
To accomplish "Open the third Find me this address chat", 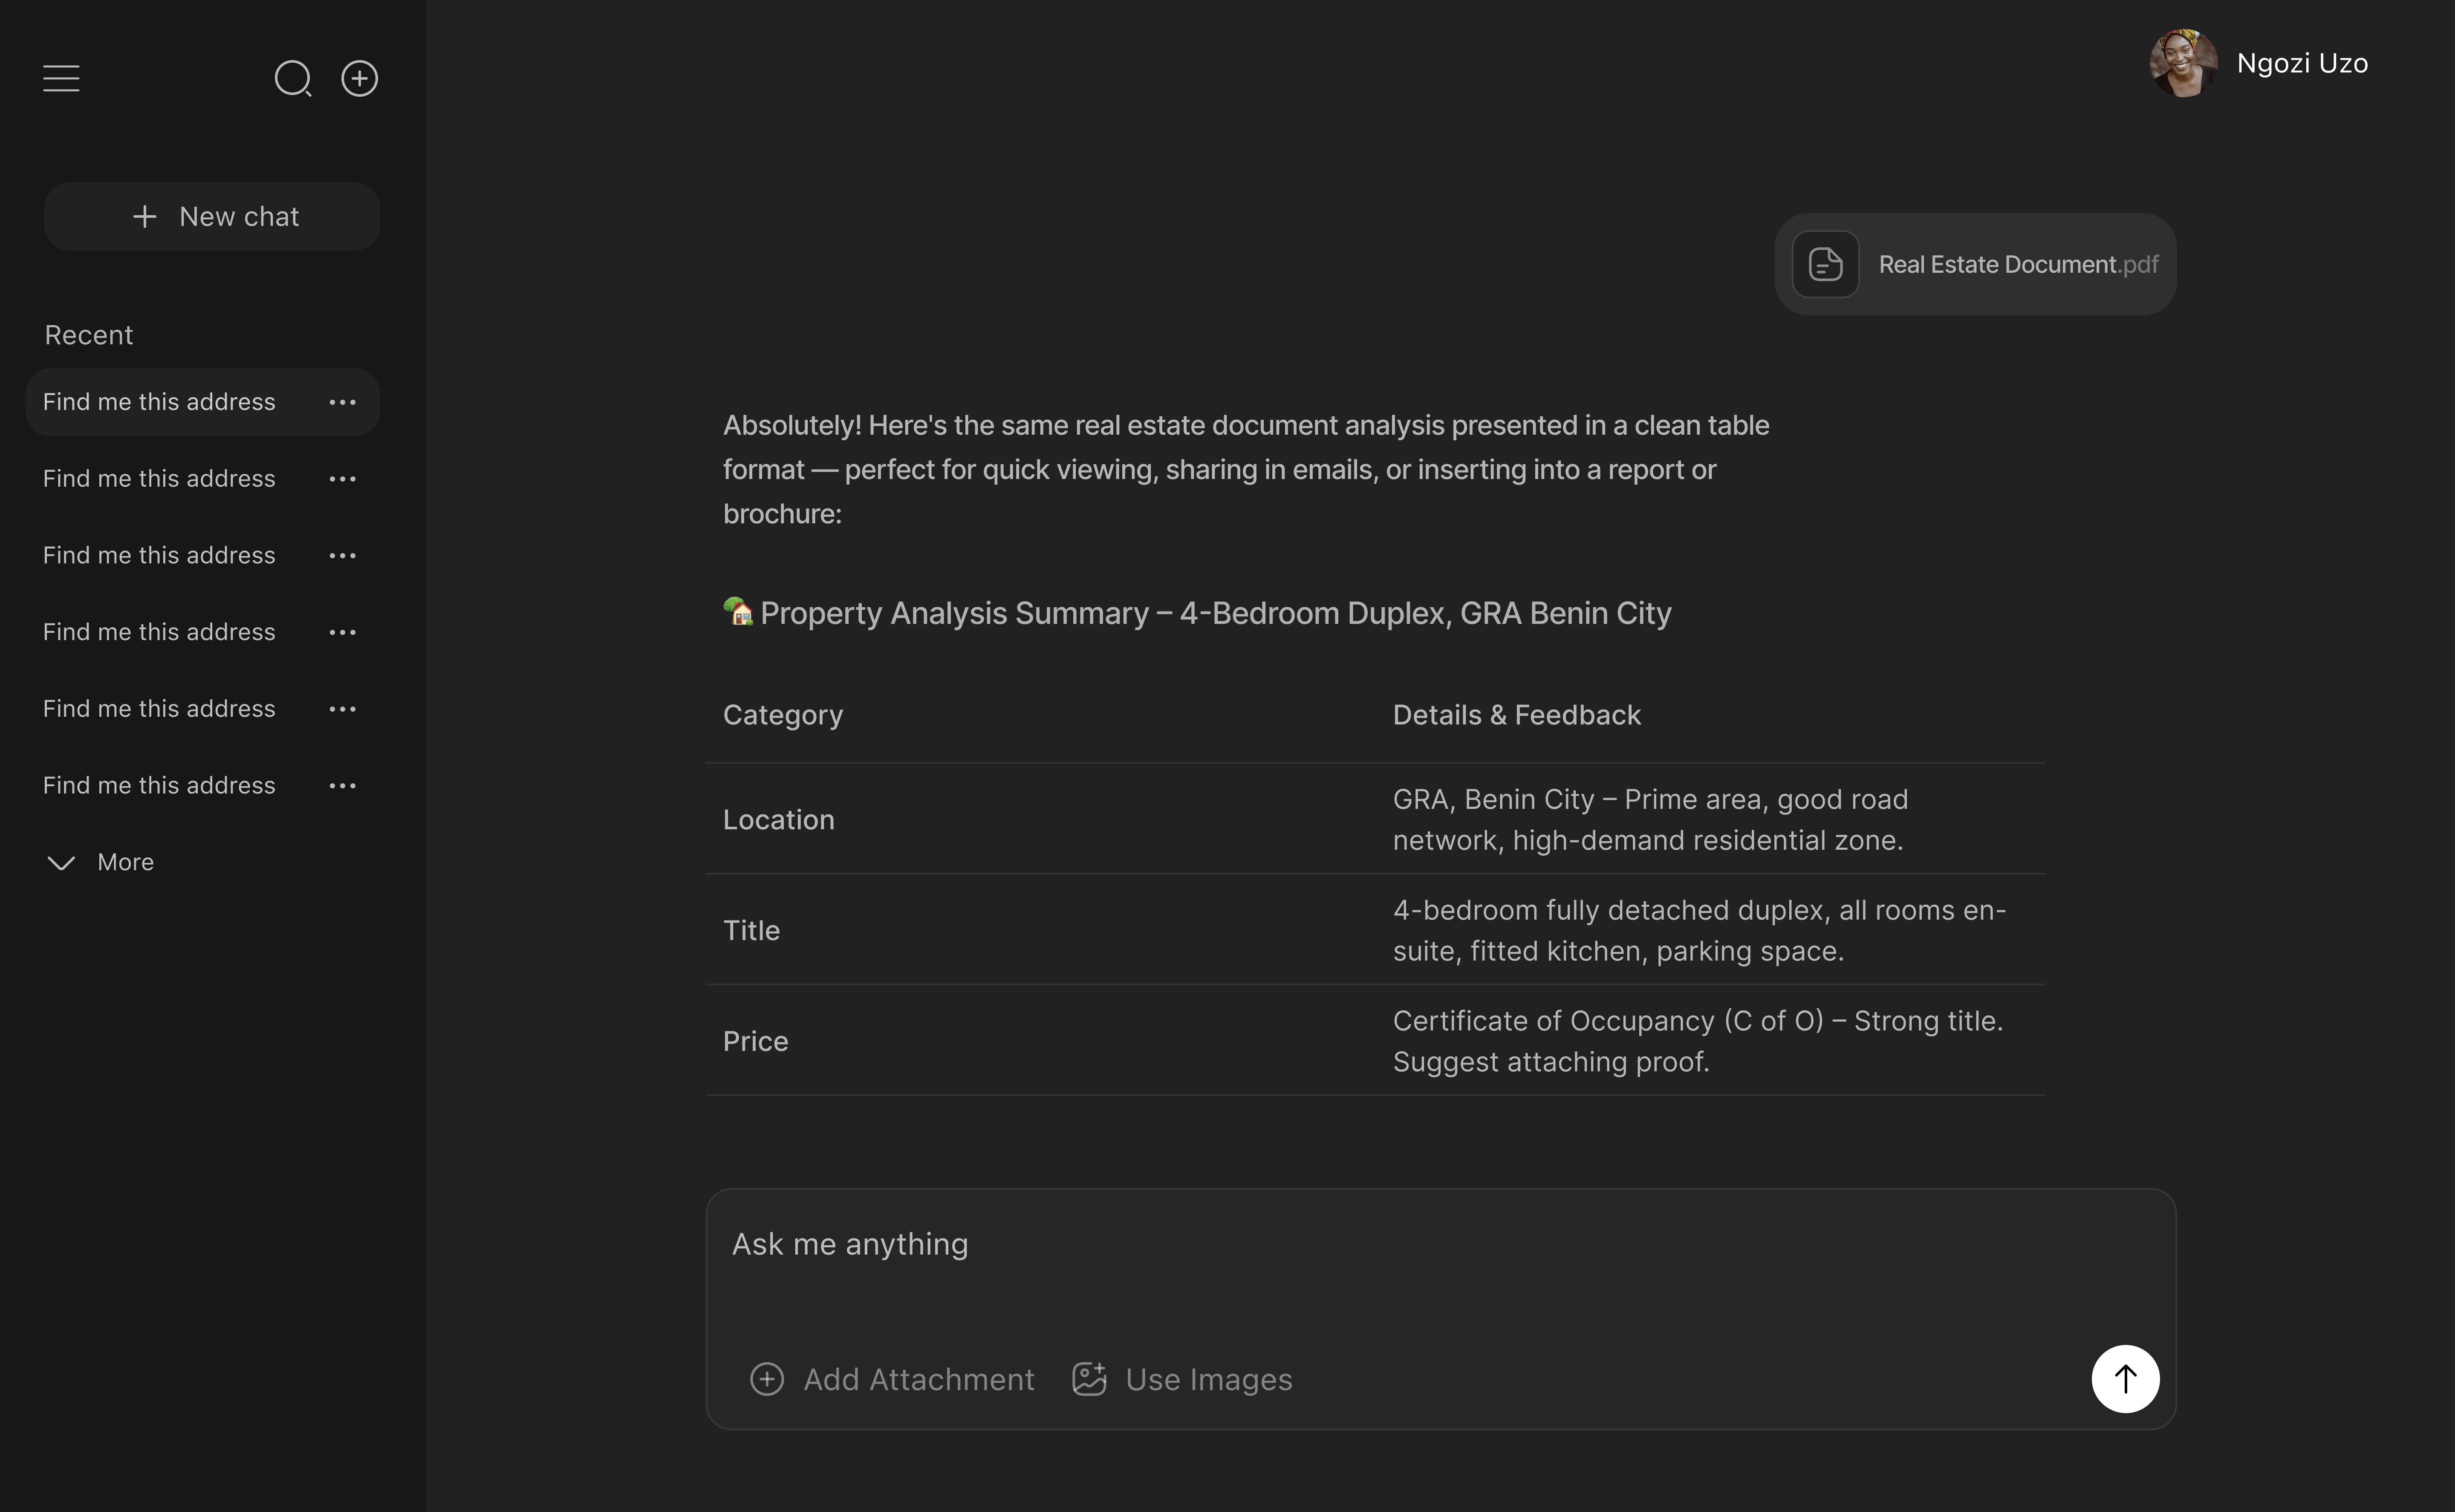I will pyautogui.click(x=159, y=555).
